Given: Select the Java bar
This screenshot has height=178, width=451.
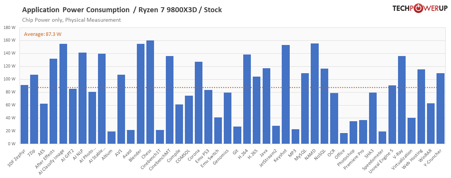Looking at the screenshot, I should point(266,106).
